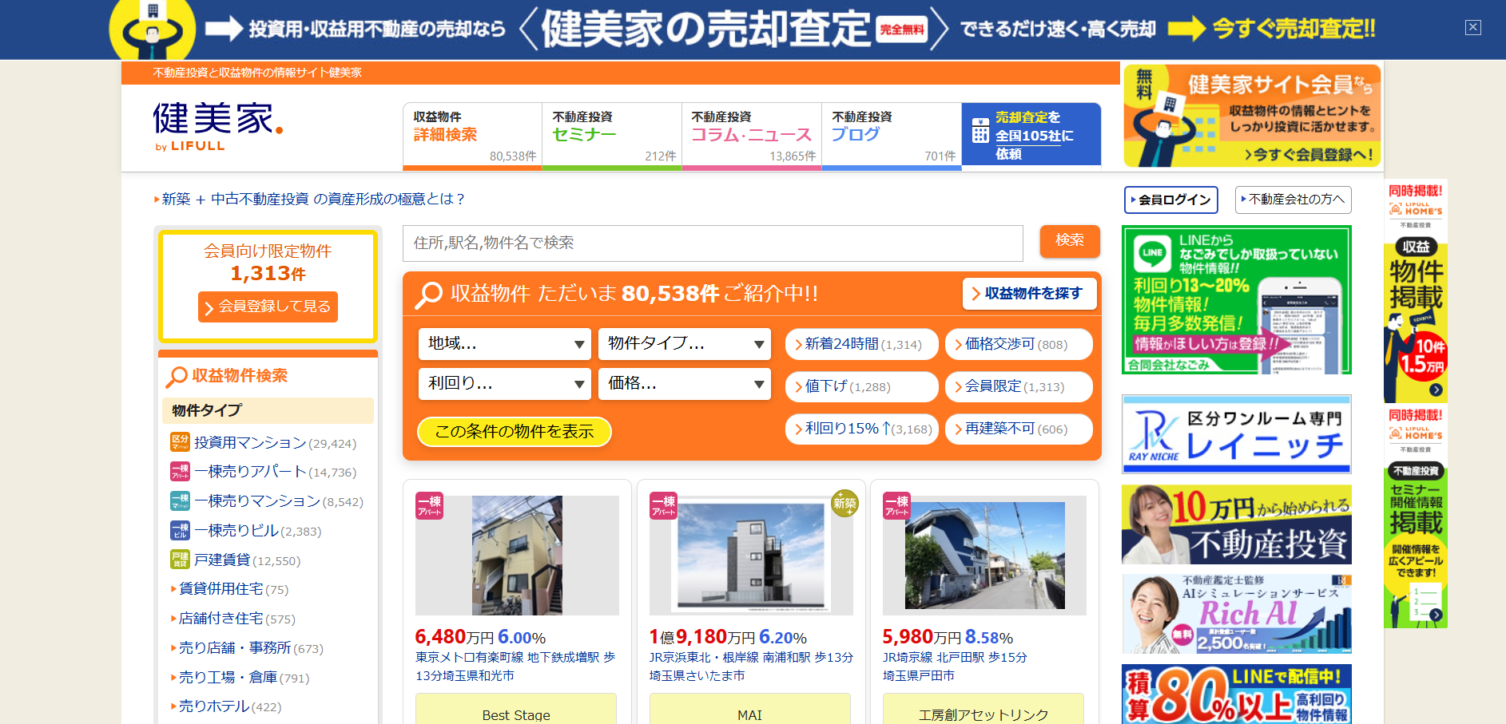
Task: Open 売却査定を全国105社に依頼 tab
Action: tap(1031, 135)
